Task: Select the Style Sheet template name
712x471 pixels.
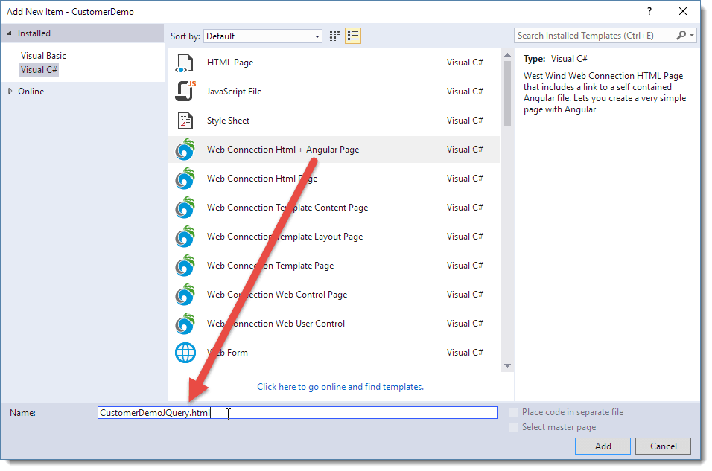Action: 229,121
